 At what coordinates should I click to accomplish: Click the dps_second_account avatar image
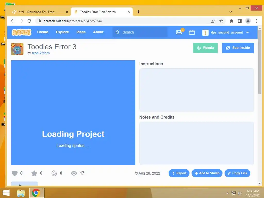pyautogui.click(x=205, y=32)
